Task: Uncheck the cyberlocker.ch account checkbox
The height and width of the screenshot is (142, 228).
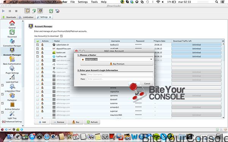Action: (38, 45)
